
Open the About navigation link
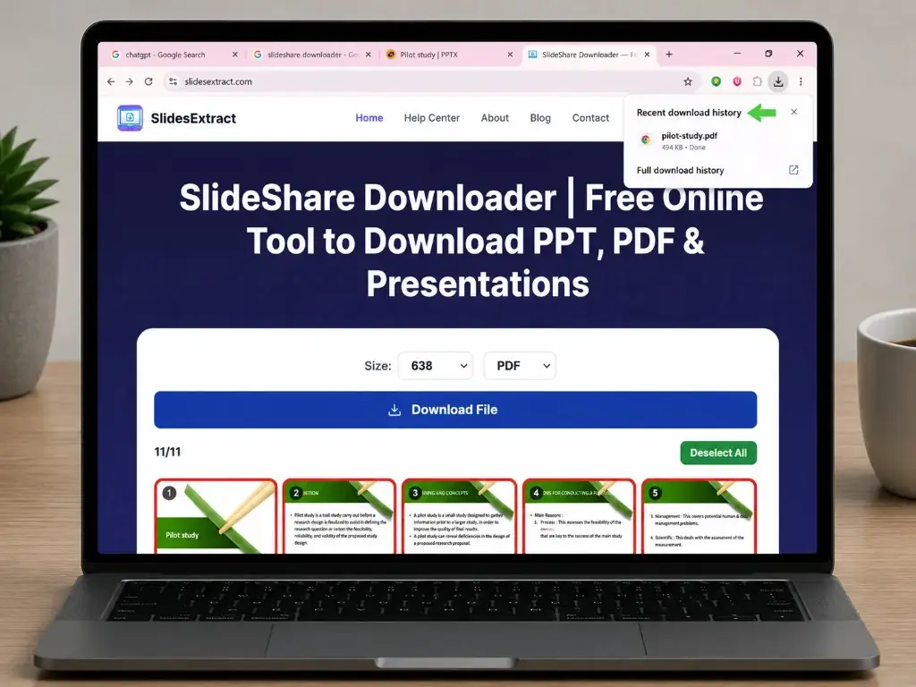[x=495, y=118]
